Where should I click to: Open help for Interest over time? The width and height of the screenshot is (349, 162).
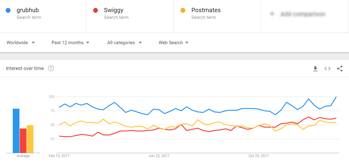point(51,69)
